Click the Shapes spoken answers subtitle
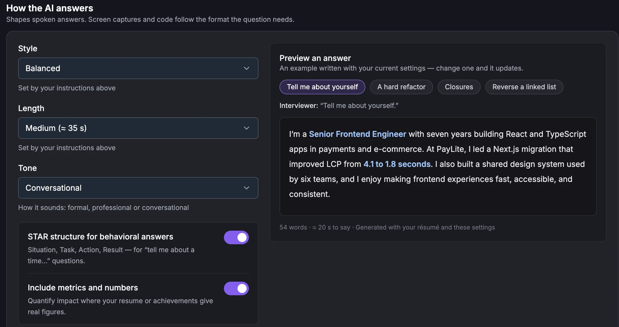Viewport: 619px width, 327px height. pyautogui.click(x=150, y=20)
